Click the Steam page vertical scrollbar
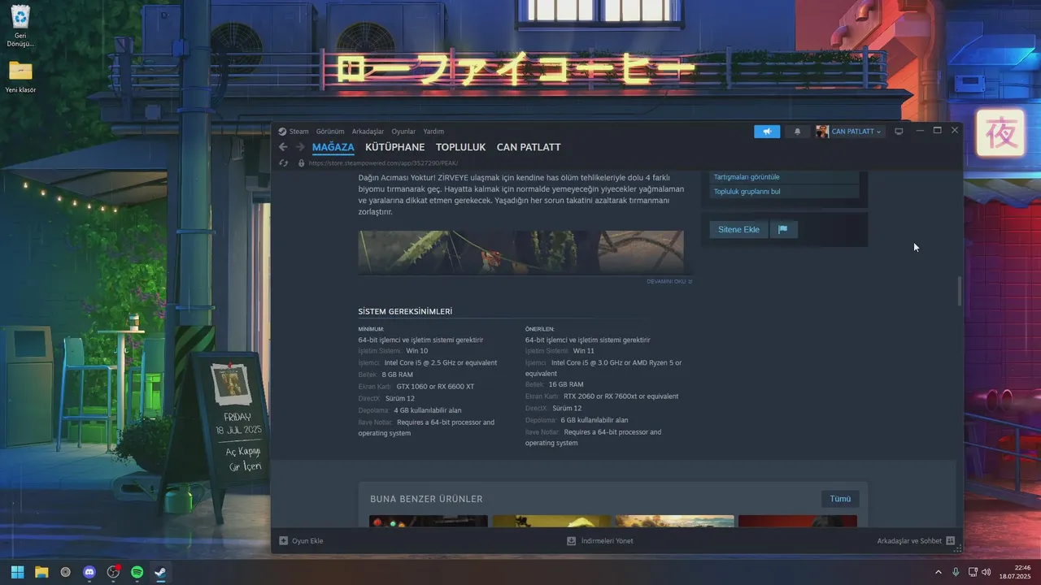Viewport: 1041px width, 585px height. pyautogui.click(x=960, y=292)
